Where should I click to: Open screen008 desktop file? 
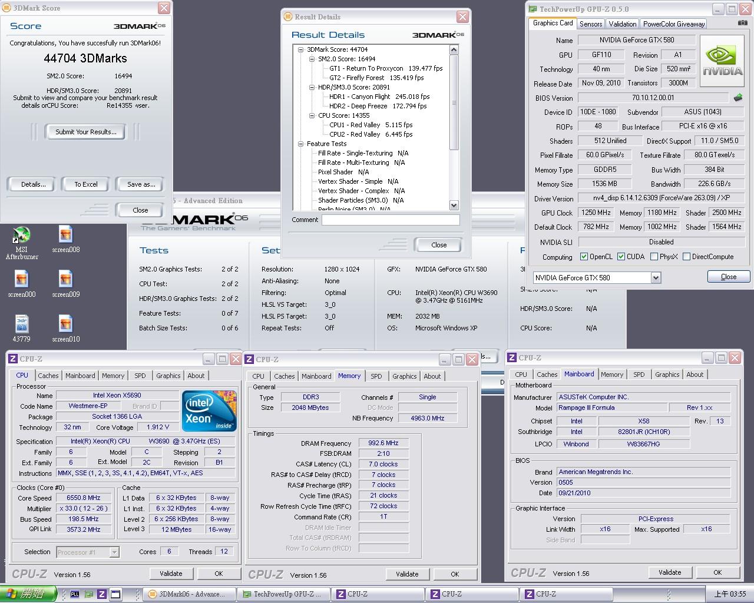(x=65, y=240)
